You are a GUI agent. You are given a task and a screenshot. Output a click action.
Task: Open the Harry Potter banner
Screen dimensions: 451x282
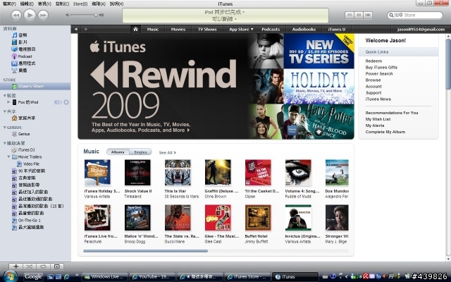coord(319,122)
